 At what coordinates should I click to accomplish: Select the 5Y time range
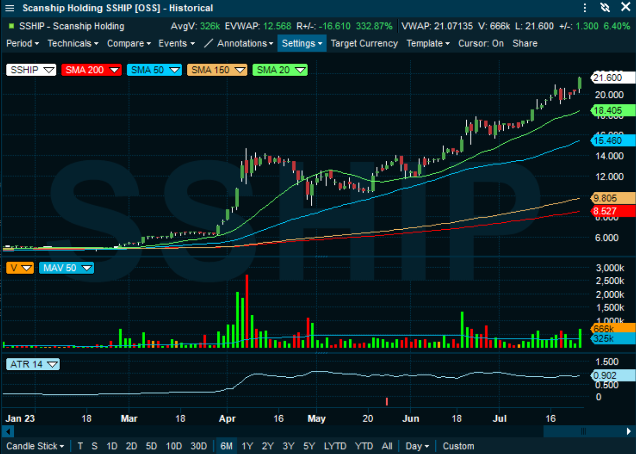(x=309, y=446)
